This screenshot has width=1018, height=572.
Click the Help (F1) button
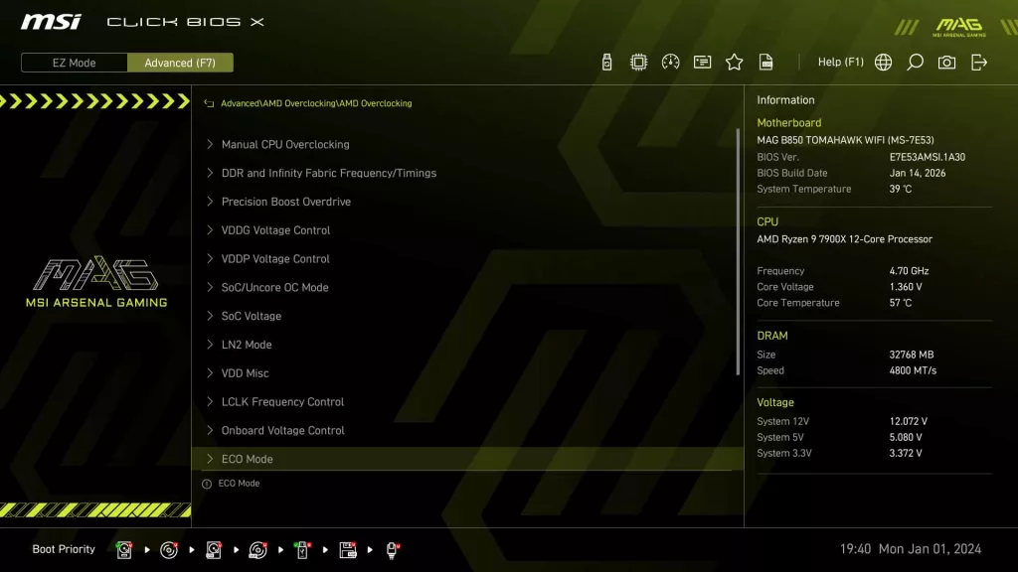(840, 62)
